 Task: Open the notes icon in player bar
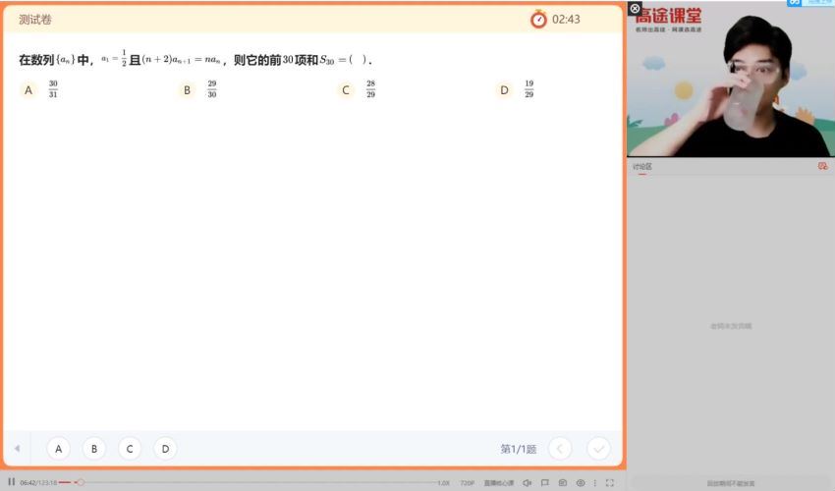tap(562, 483)
